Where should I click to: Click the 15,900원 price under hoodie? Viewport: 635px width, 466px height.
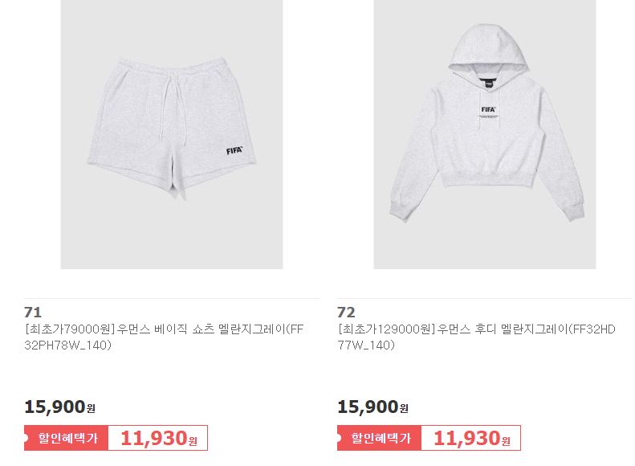click(373, 407)
